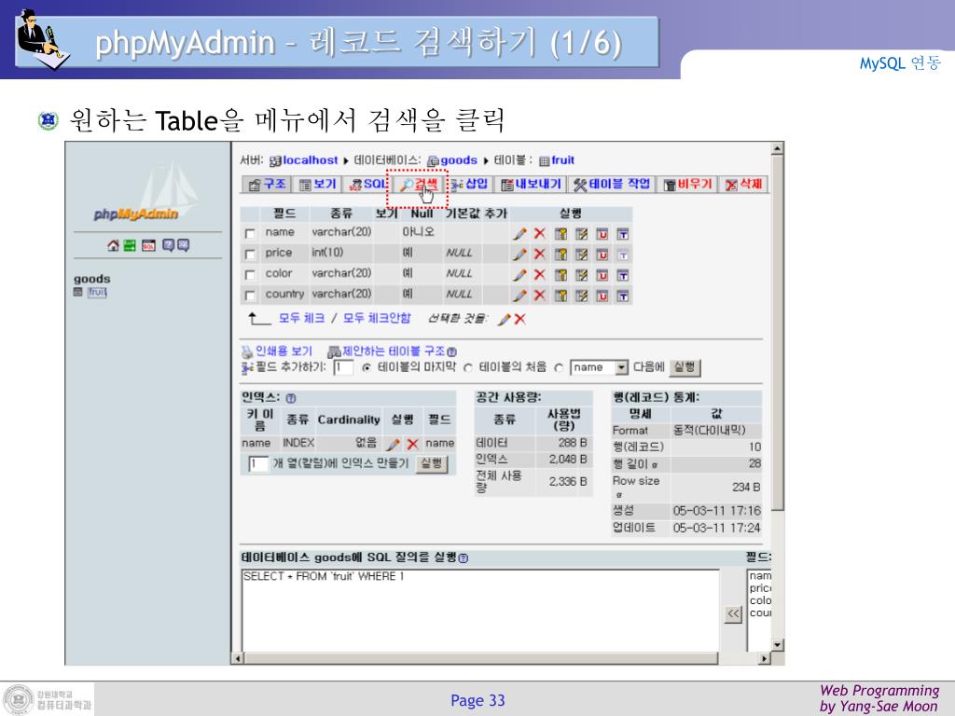Open the 테이블 작업 (Operations) tab
This screenshot has width=955, height=716.
click(612, 185)
